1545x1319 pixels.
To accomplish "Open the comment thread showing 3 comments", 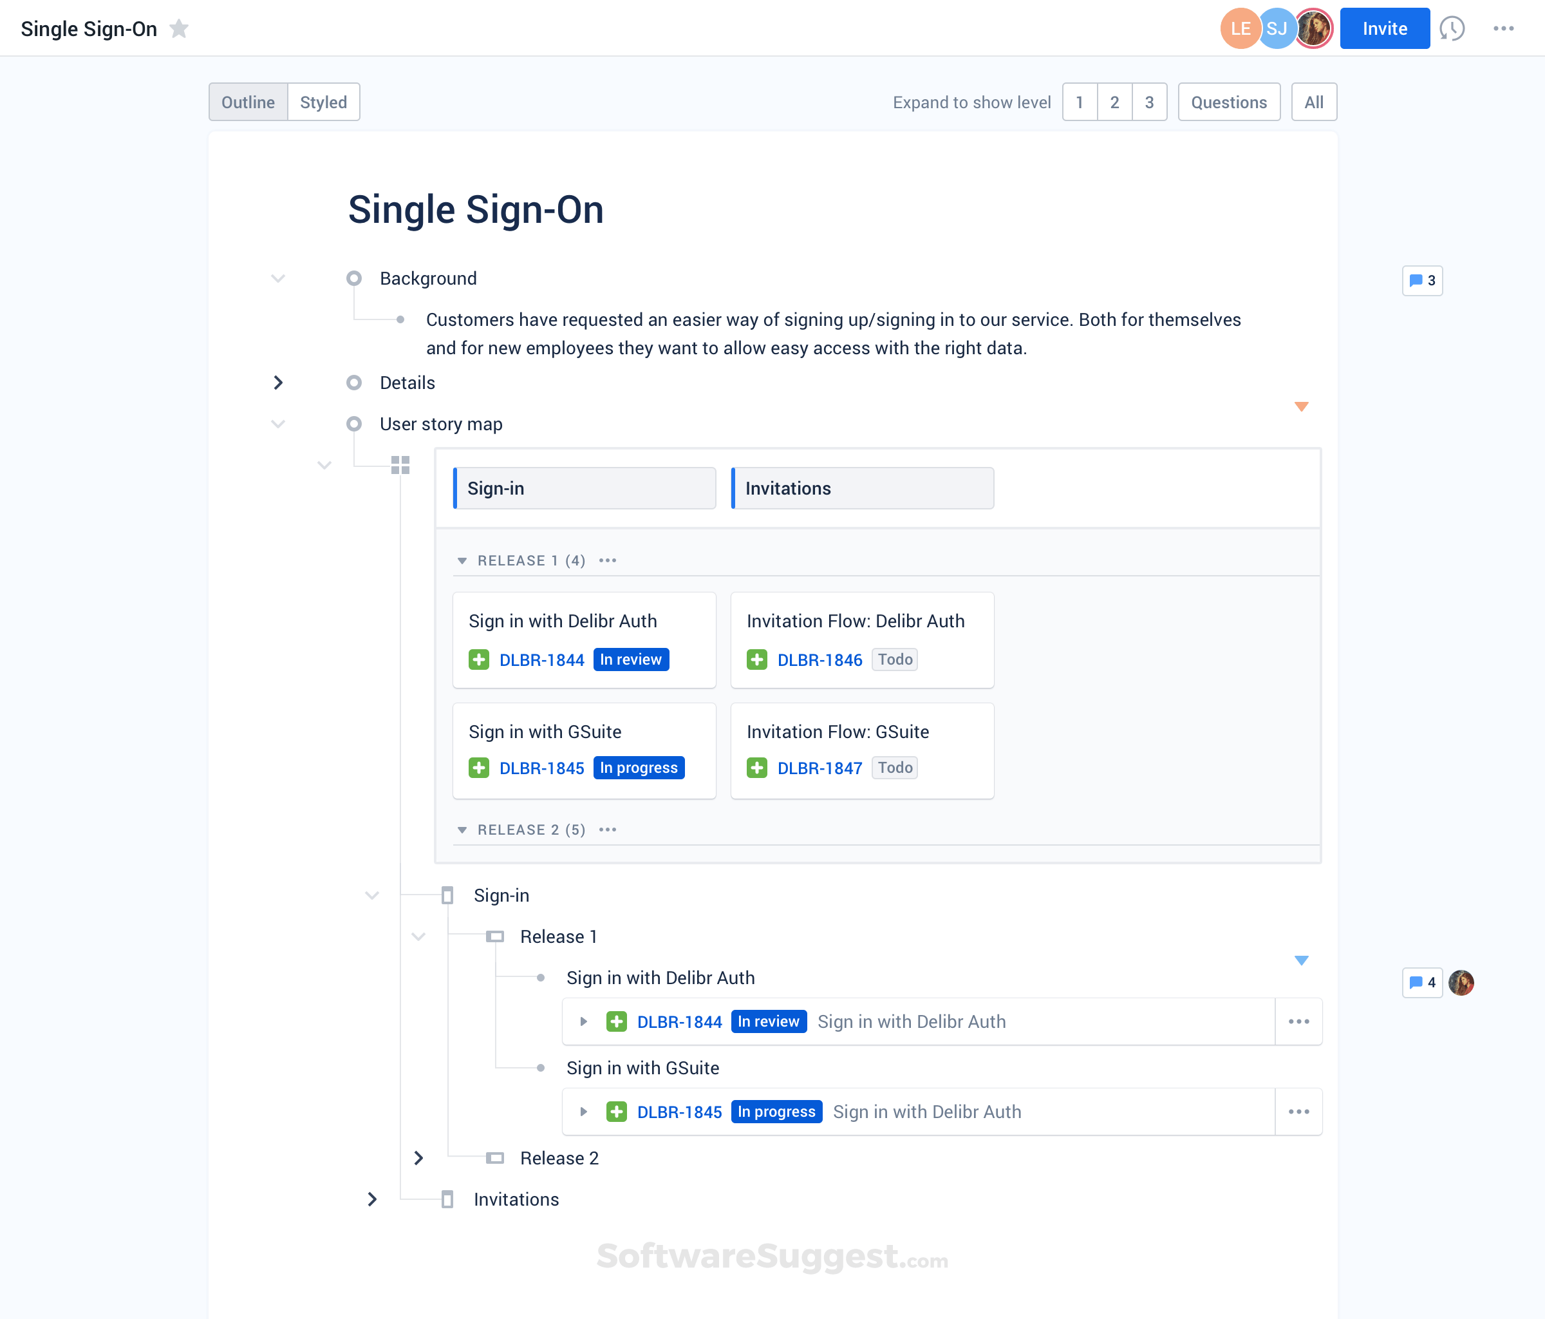I will tap(1422, 281).
